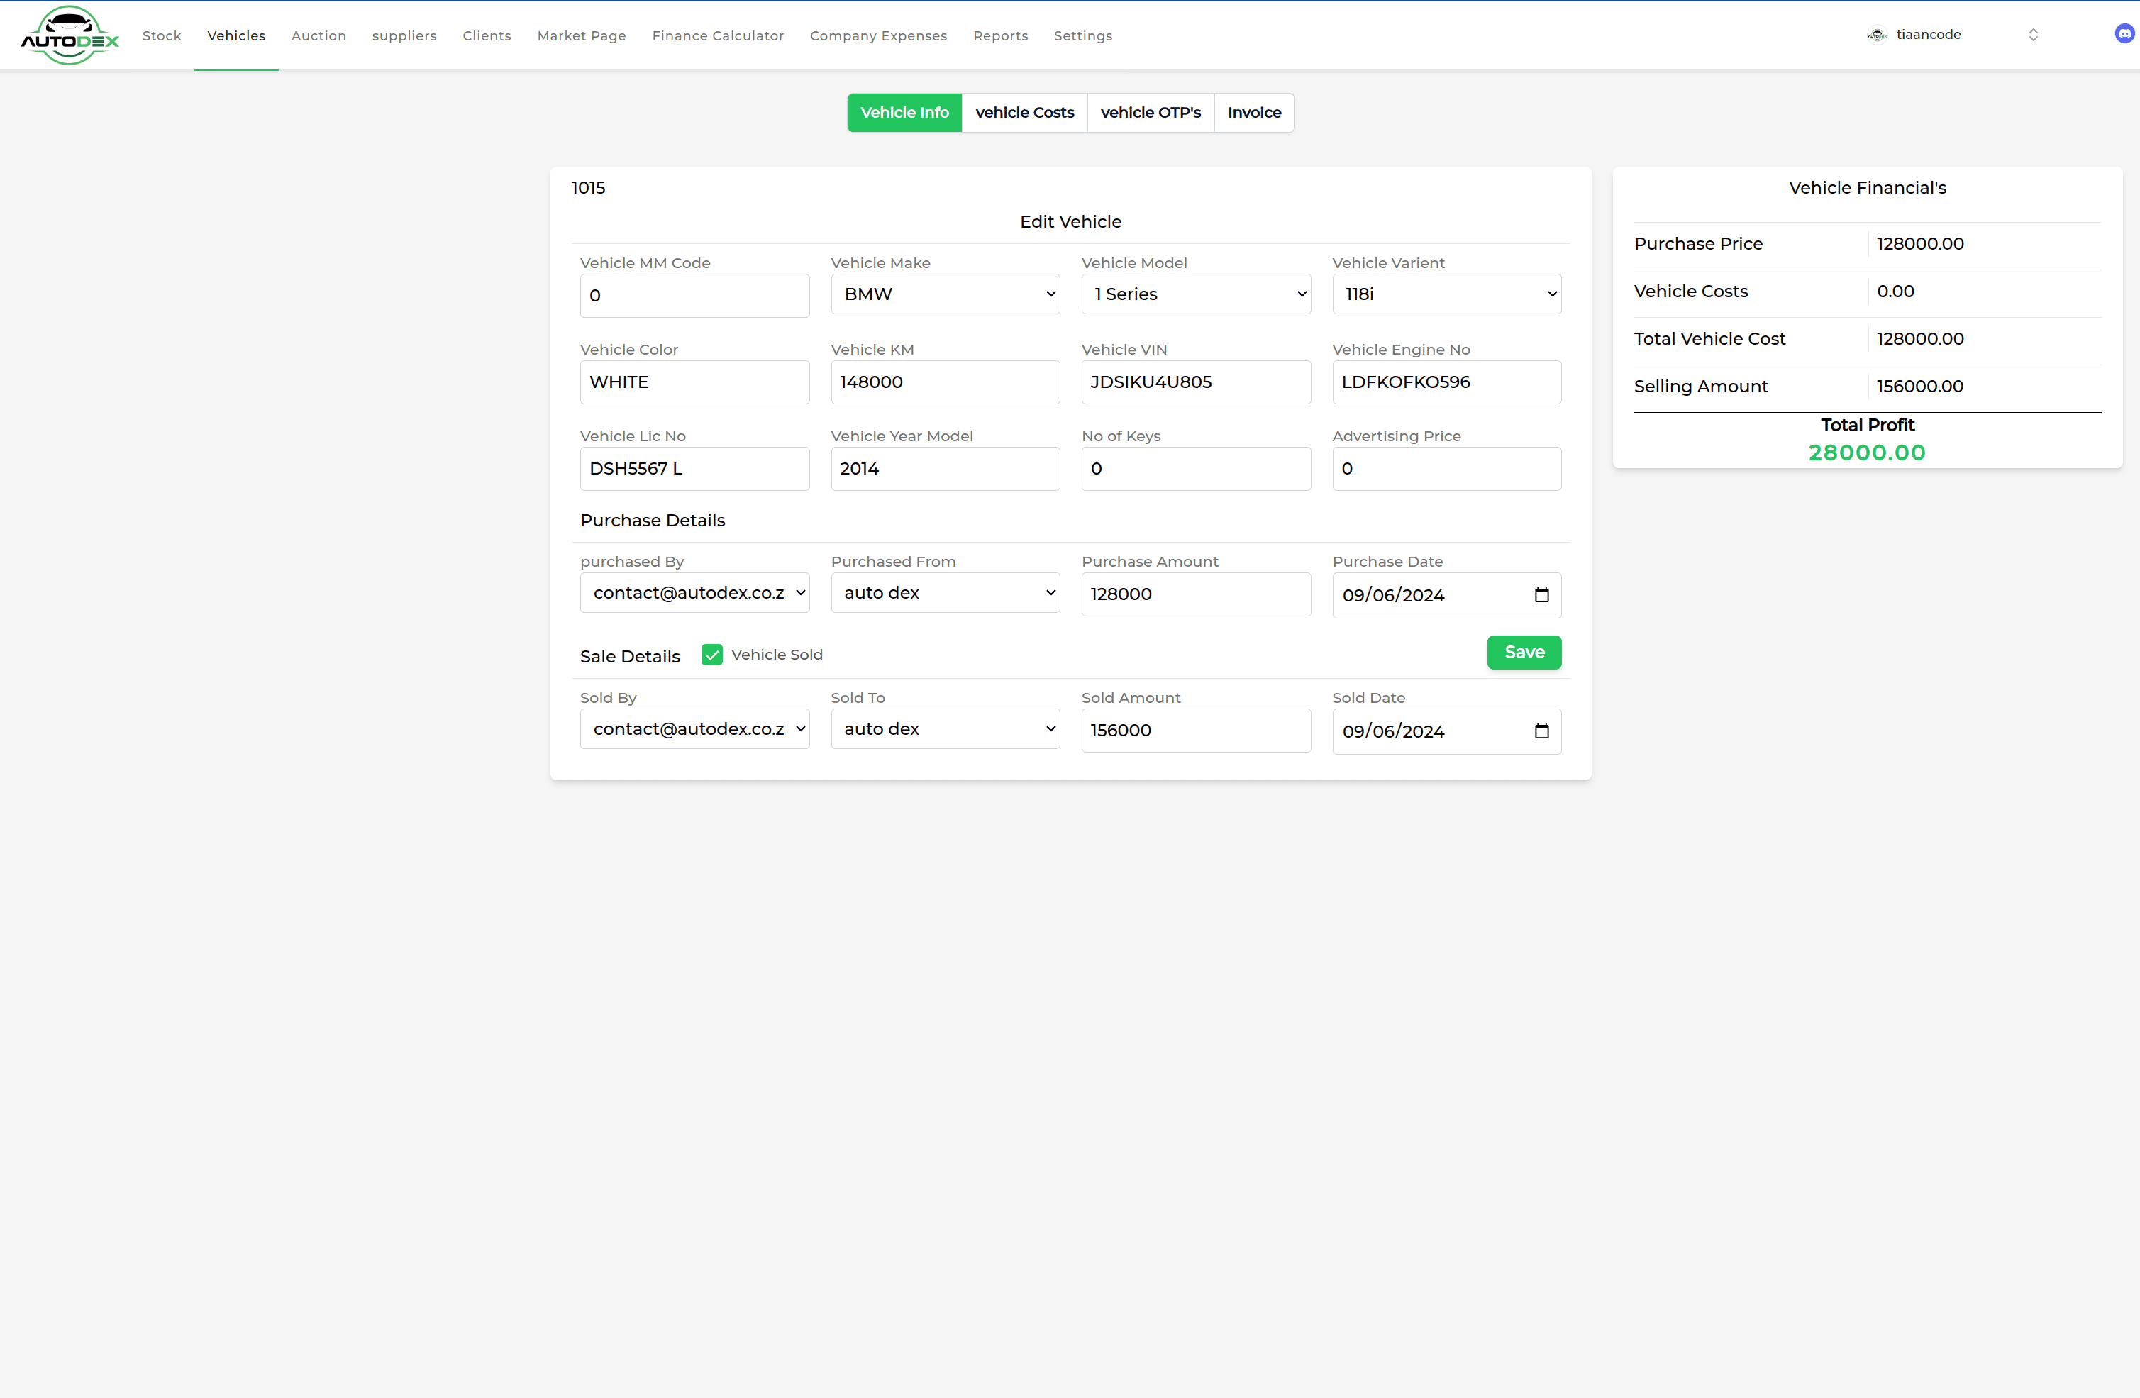Click the Vehicle Lic No field

(694, 468)
